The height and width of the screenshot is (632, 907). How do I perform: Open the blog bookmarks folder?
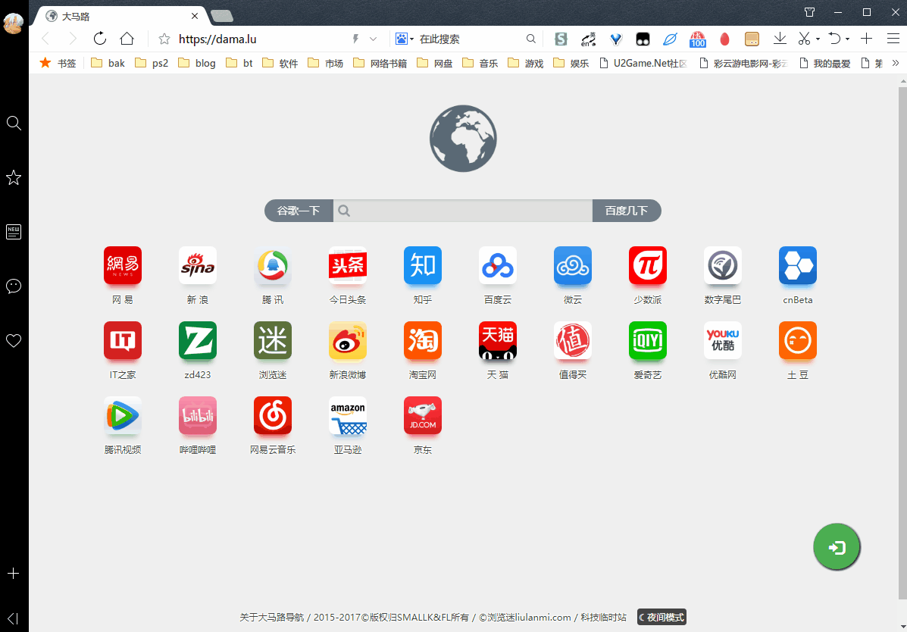[x=197, y=63]
